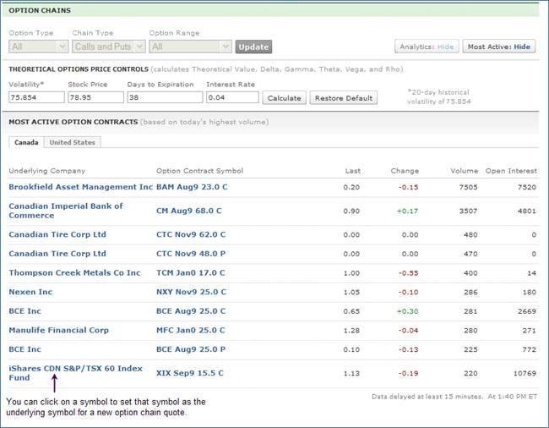Click the open interest value 10769

(x=525, y=373)
